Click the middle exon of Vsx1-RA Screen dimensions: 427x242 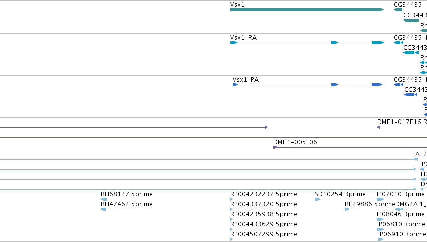pos(335,43)
